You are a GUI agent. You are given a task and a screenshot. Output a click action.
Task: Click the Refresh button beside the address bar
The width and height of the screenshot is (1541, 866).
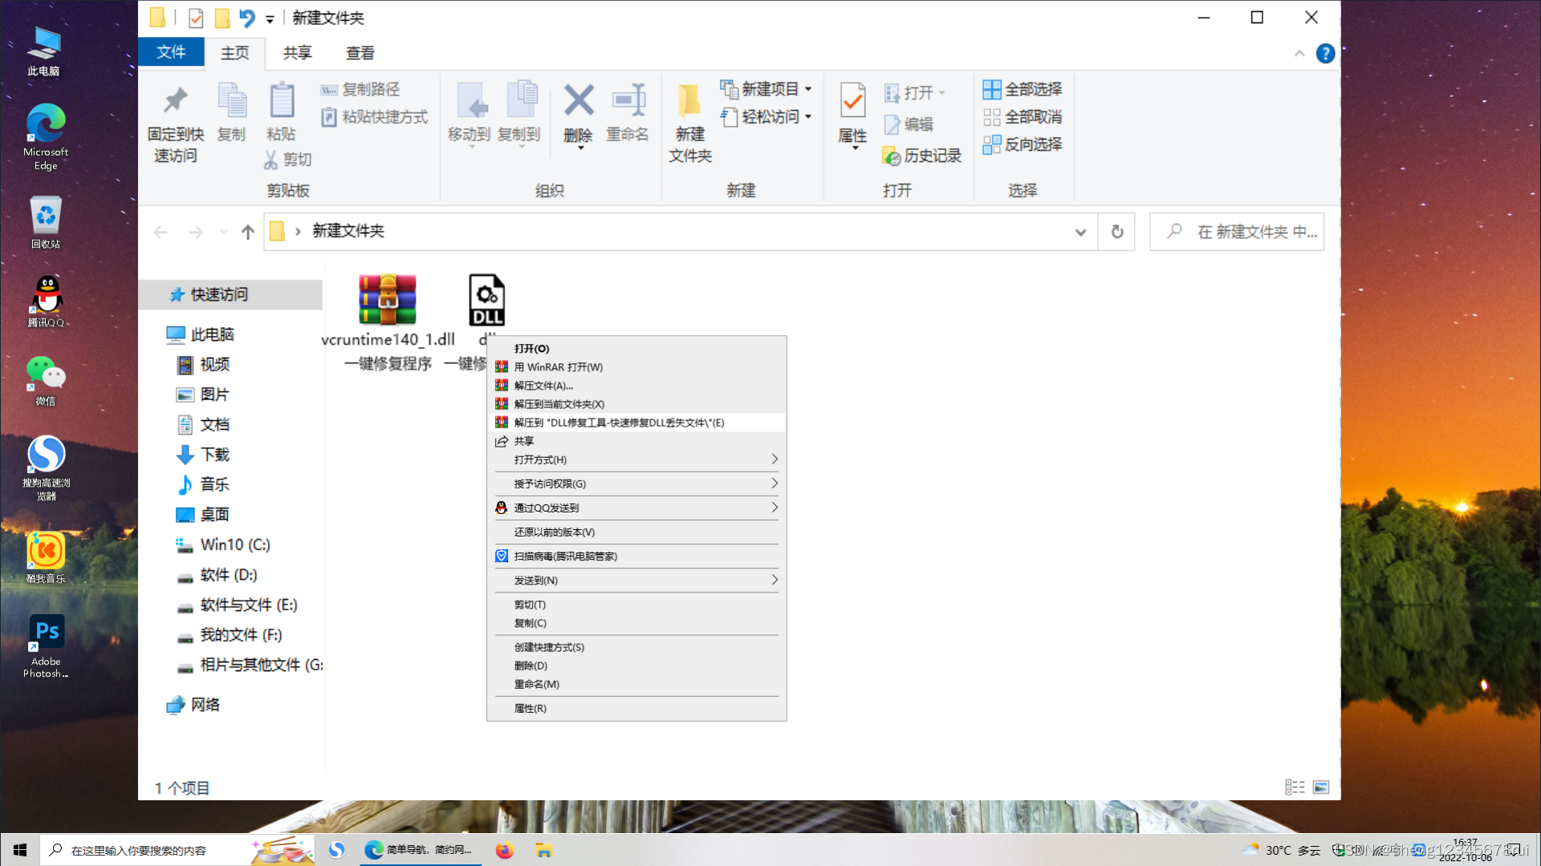click(1116, 232)
